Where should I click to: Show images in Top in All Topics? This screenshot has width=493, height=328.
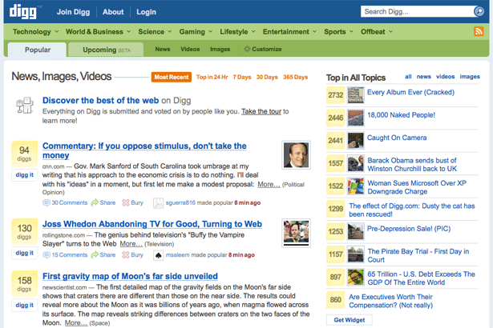470,76
